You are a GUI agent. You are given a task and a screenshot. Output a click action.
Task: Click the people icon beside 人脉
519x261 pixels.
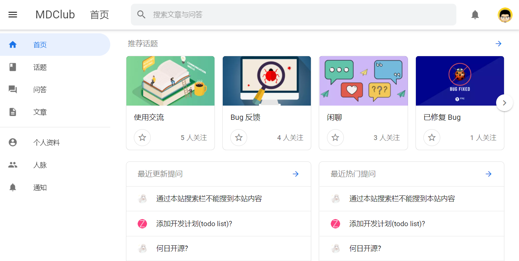[x=13, y=165]
